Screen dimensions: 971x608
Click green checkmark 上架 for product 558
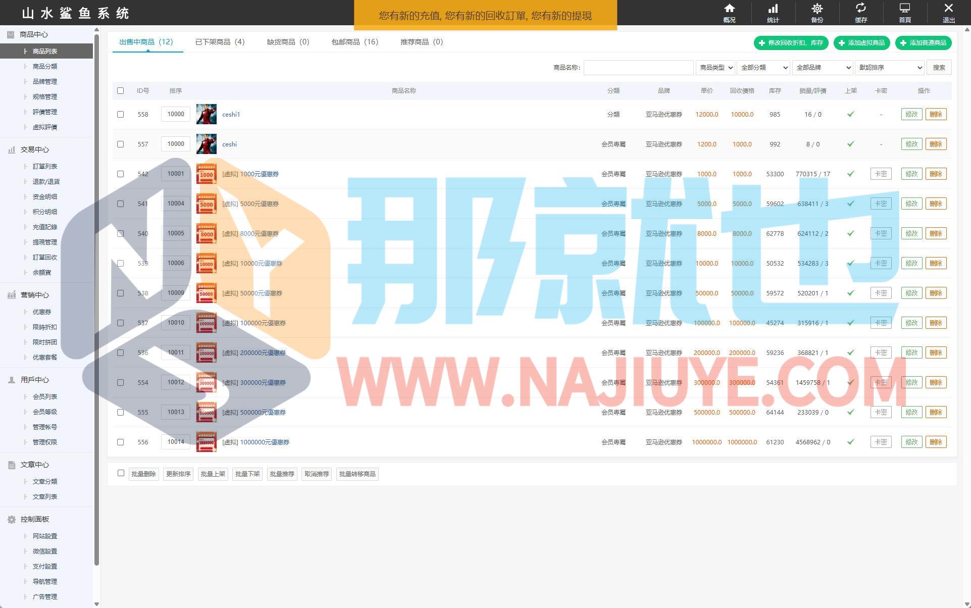coord(851,114)
